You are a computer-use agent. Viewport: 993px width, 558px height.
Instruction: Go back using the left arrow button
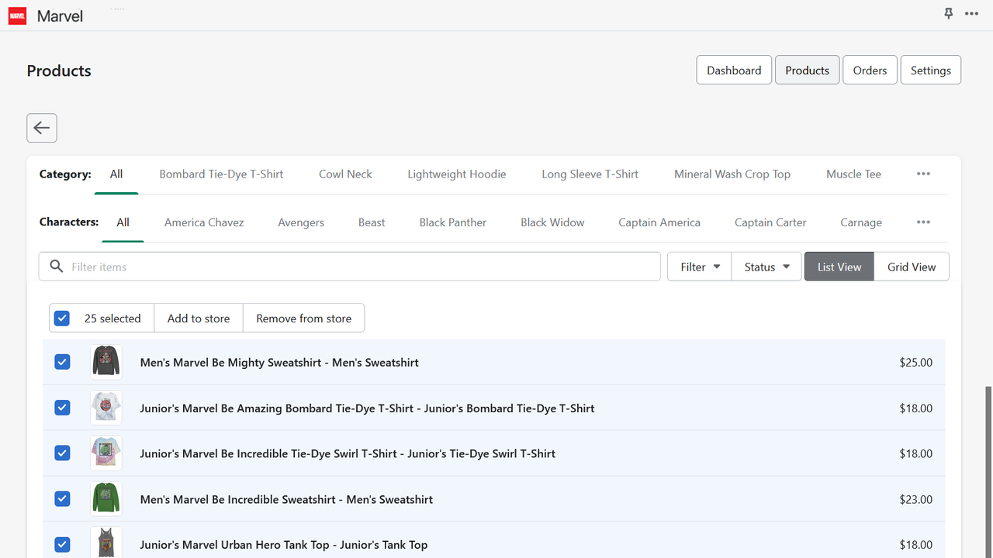[42, 128]
